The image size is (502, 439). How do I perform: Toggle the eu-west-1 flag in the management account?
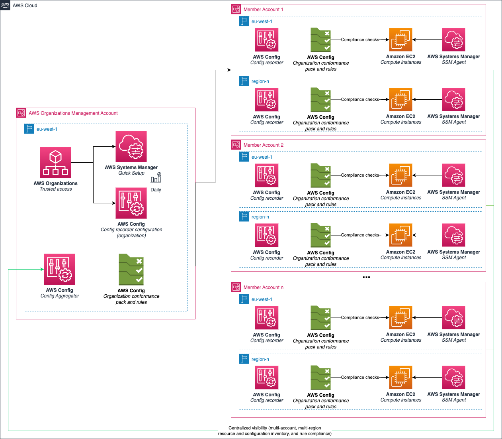click(x=29, y=129)
